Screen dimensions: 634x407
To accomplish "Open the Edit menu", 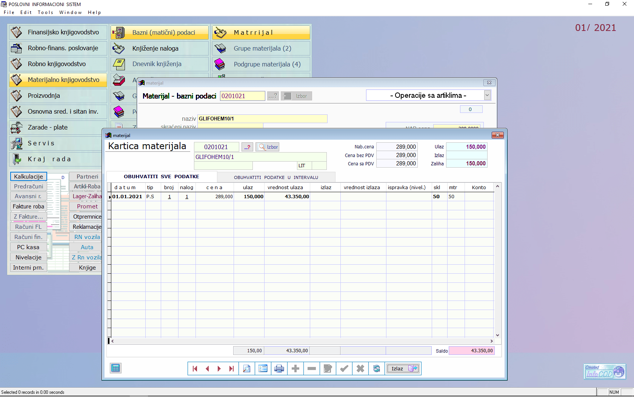I will 26,12.
